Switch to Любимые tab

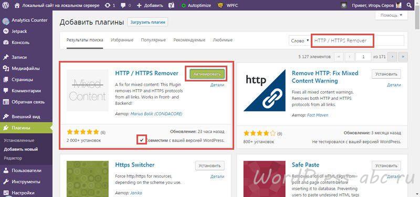coord(223,40)
